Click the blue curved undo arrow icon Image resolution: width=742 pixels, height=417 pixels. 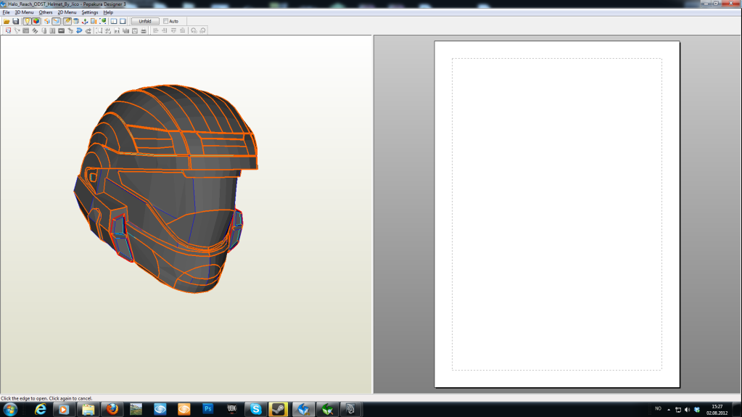(79, 30)
